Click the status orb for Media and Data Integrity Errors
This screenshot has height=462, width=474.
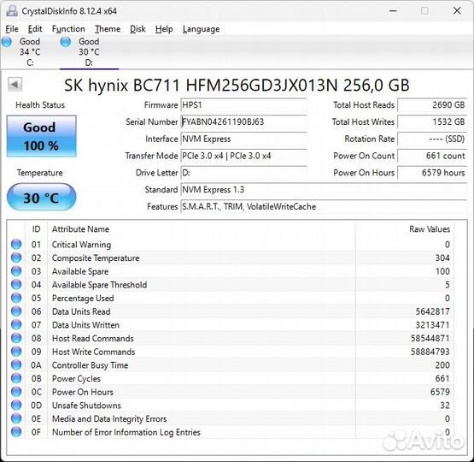tap(16, 418)
